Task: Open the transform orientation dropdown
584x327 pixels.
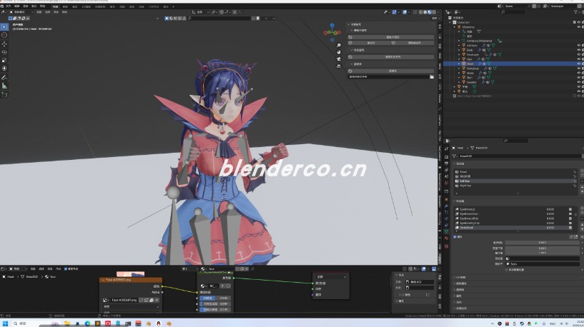Action: [200, 12]
